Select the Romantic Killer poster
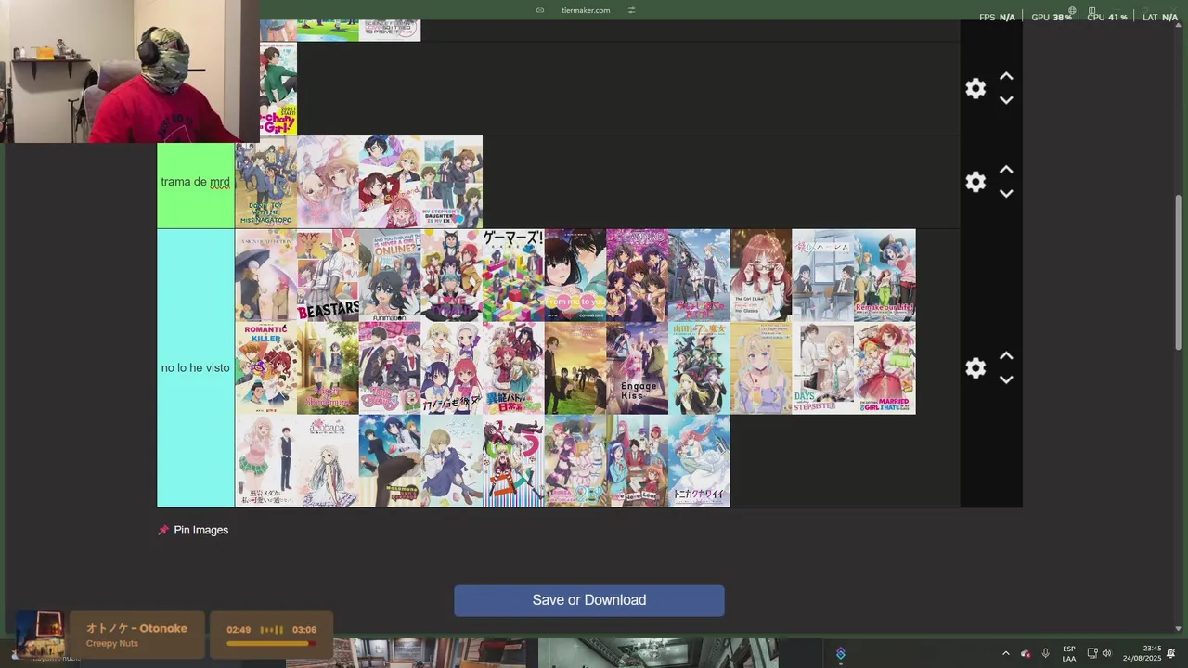Image resolution: width=1188 pixels, height=668 pixels. (x=265, y=368)
